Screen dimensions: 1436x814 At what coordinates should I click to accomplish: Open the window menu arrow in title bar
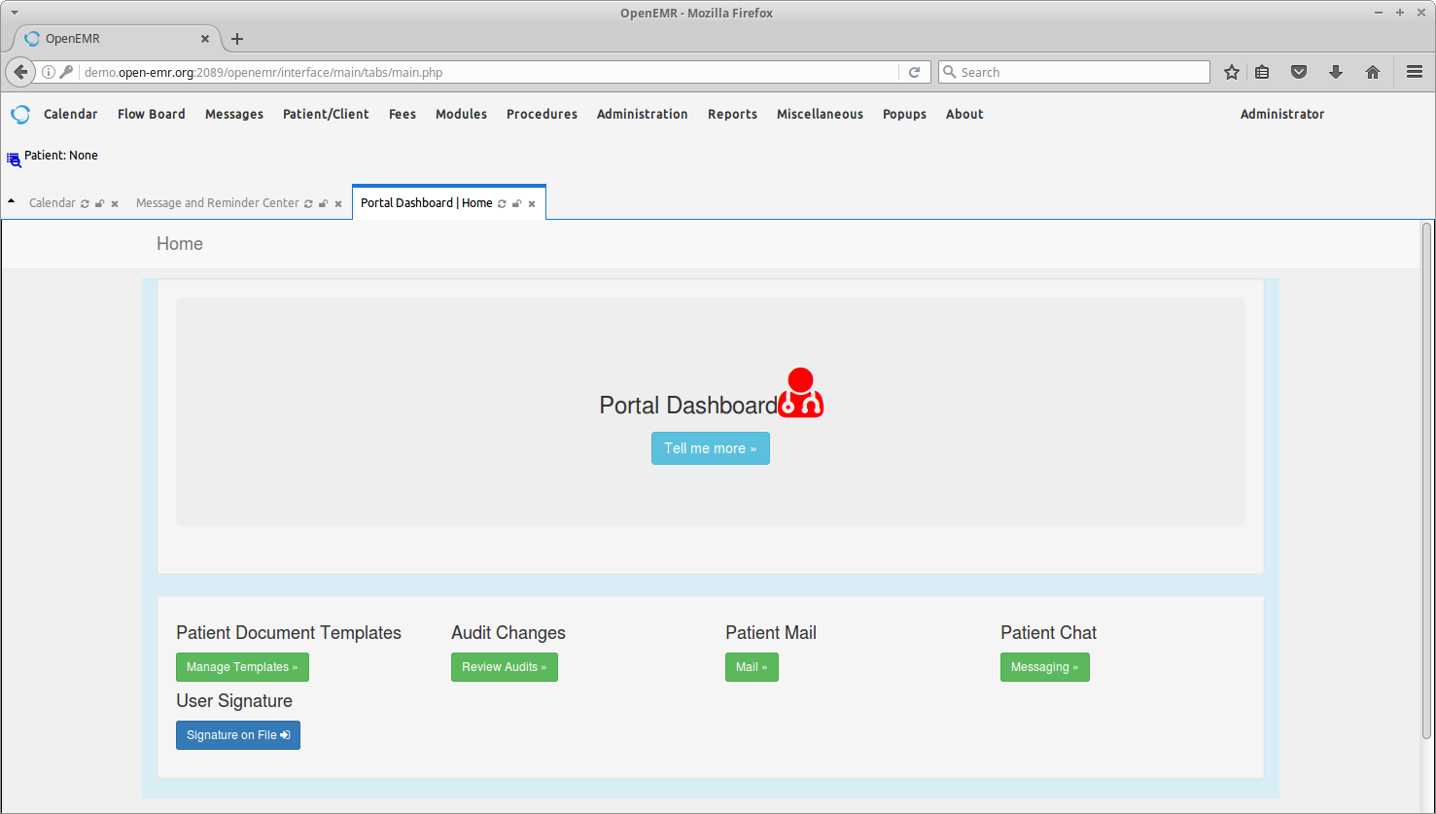[14, 13]
